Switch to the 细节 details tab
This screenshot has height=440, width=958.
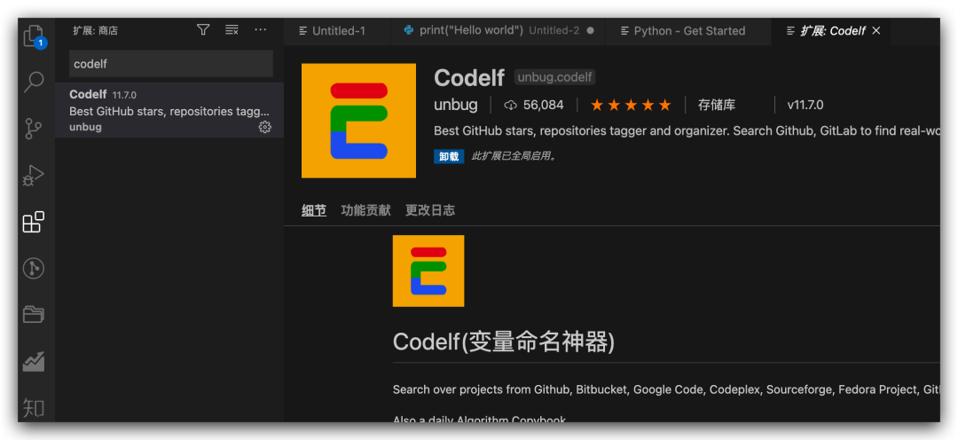click(313, 211)
